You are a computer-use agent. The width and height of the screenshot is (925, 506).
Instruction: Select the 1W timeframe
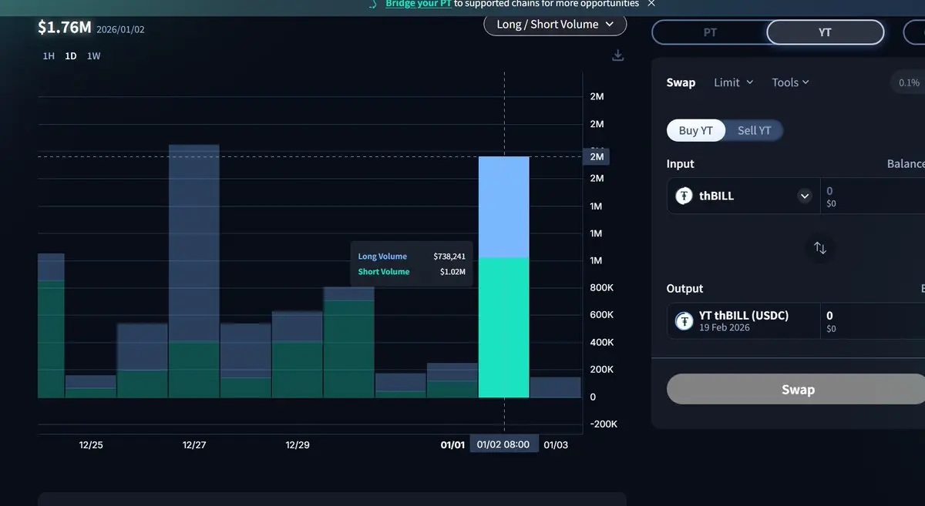pos(94,56)
